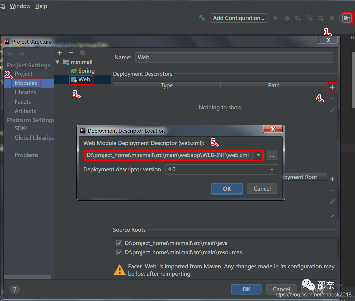Select the Web facet
This screenshot has width=355, height=301.
81,79
